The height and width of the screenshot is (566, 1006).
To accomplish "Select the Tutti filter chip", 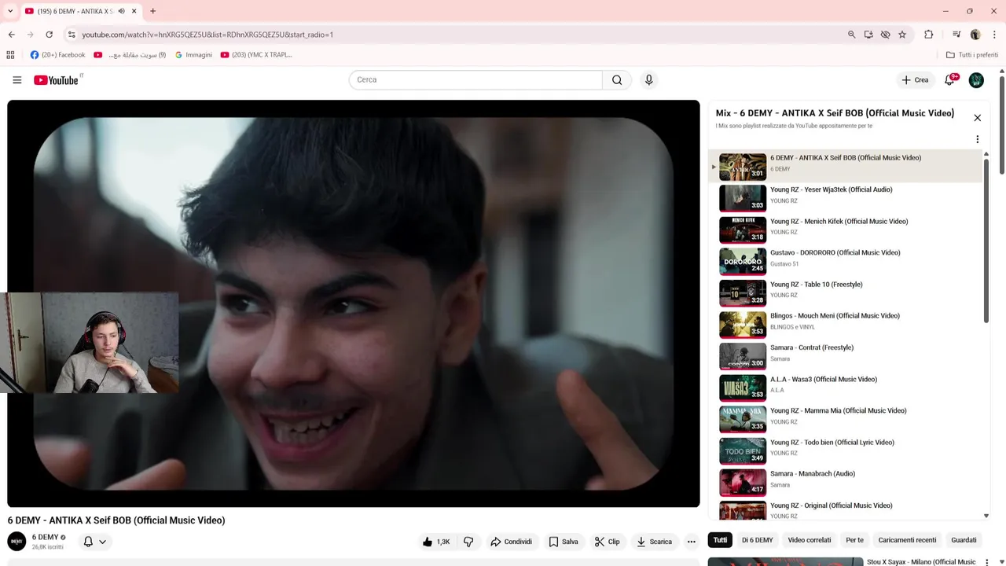I will [720, 540].
